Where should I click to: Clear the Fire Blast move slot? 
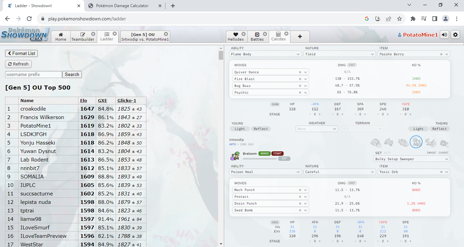click(300, 79)
